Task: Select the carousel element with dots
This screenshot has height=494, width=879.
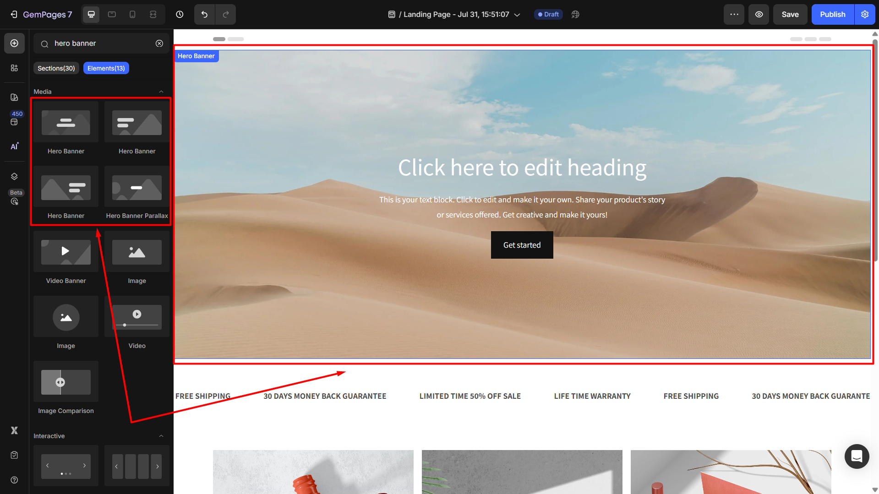Action: 66,466
